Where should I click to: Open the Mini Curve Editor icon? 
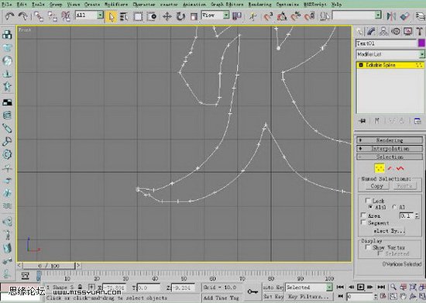(25, 275)
